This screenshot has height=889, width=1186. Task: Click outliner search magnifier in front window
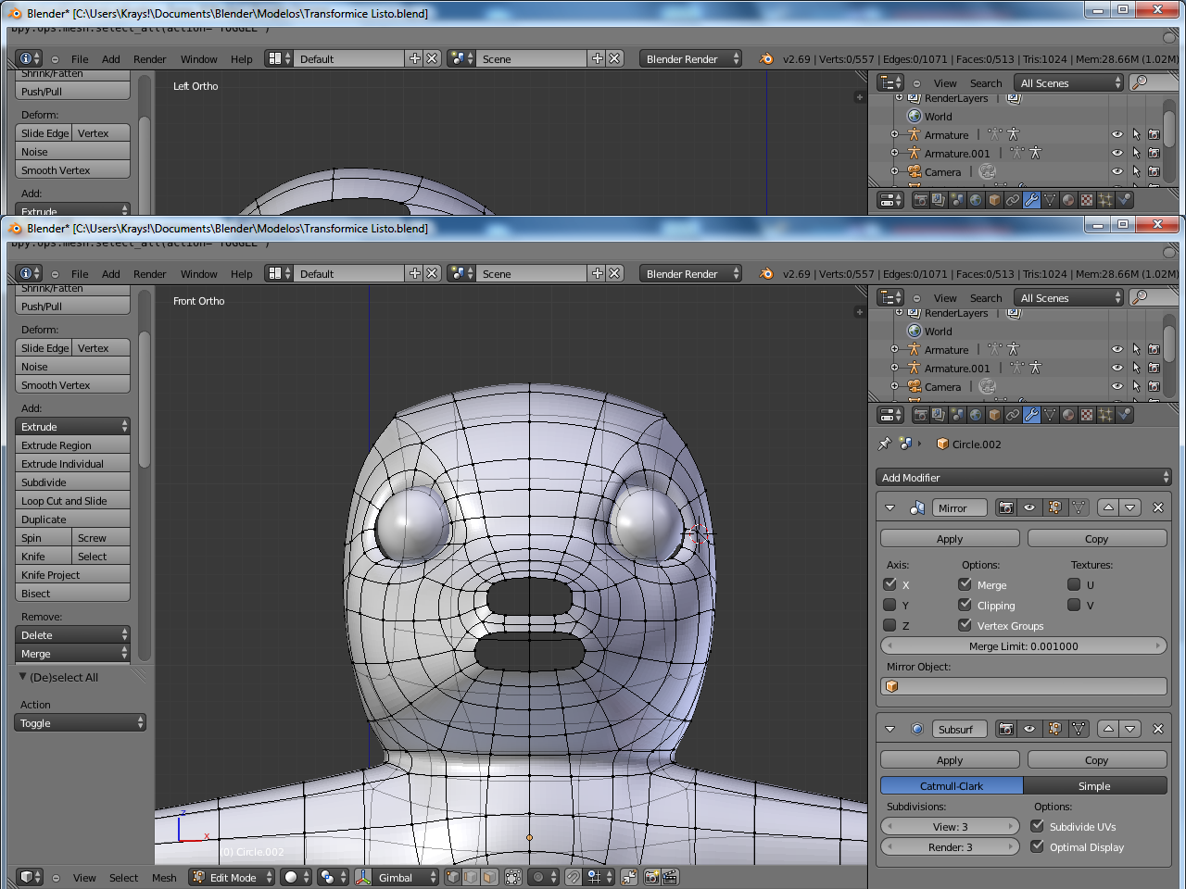pyautogui.click(x=1141, y=297)
